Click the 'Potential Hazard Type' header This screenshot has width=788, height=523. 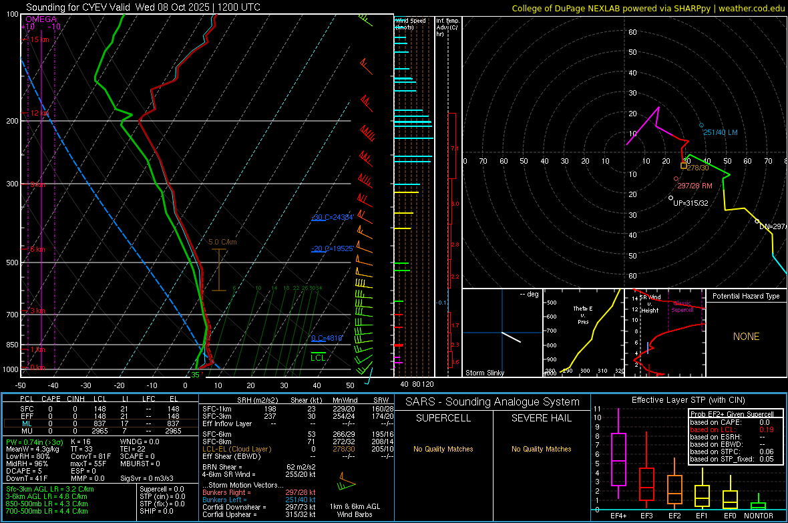pos(746,296)
